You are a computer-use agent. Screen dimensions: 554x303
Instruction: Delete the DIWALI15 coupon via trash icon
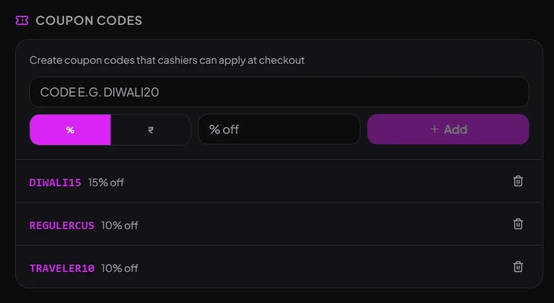[x=518, y=181]
